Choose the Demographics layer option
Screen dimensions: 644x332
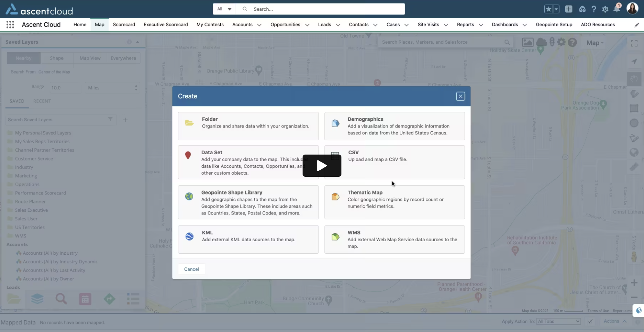point(395,126)
